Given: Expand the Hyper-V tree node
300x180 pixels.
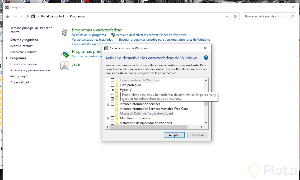Looking at the screenshot, I should tap(108, 90).
